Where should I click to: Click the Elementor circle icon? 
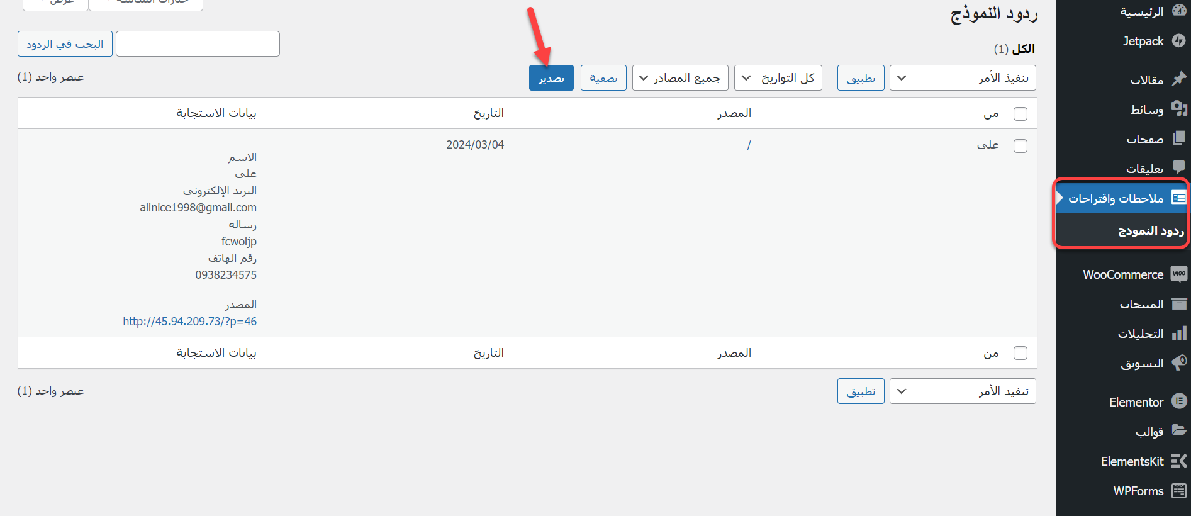click(x=1179, y=401)
